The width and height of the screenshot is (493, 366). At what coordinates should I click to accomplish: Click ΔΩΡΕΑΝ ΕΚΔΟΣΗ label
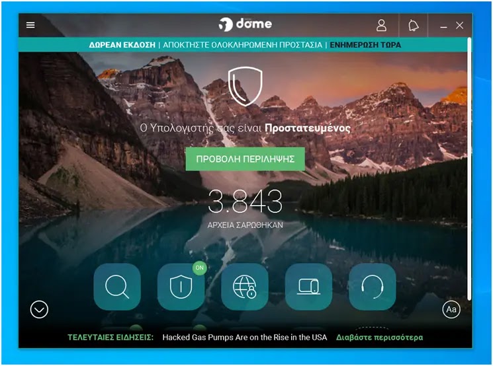point(122,45)
